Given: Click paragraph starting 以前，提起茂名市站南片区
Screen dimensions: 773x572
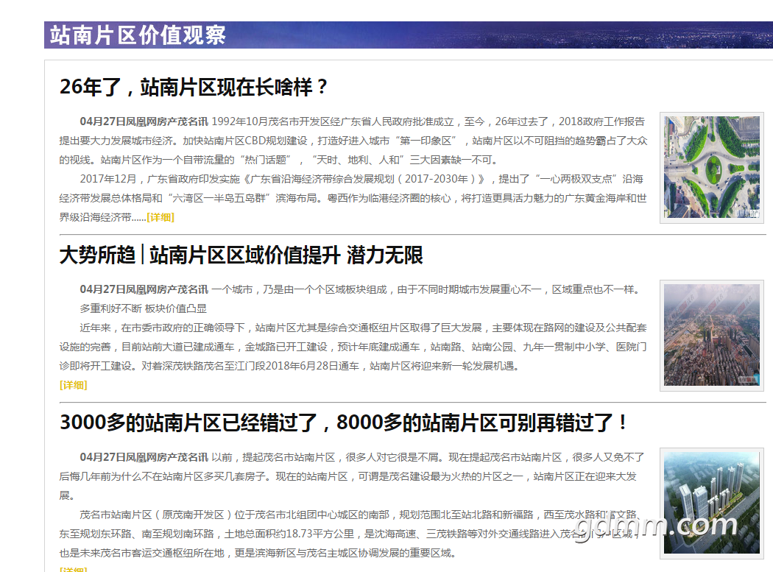Looking at the screenshot, I should coord(352,476).
